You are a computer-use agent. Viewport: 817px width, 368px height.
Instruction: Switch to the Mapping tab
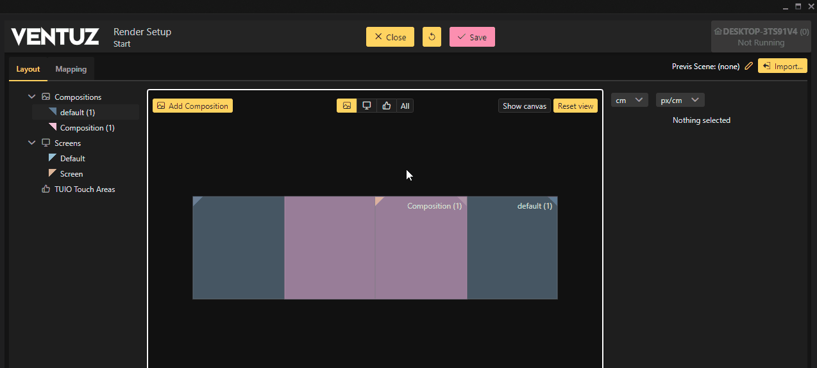(71, 69)
